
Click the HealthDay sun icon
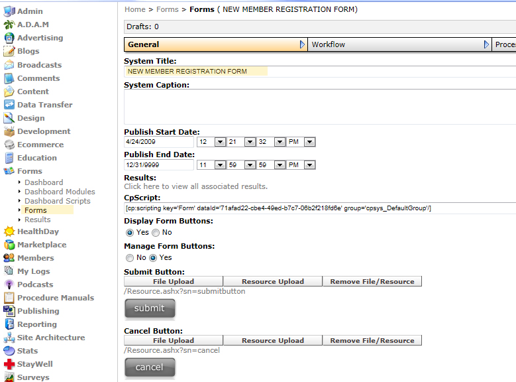[x=9, y=231]
